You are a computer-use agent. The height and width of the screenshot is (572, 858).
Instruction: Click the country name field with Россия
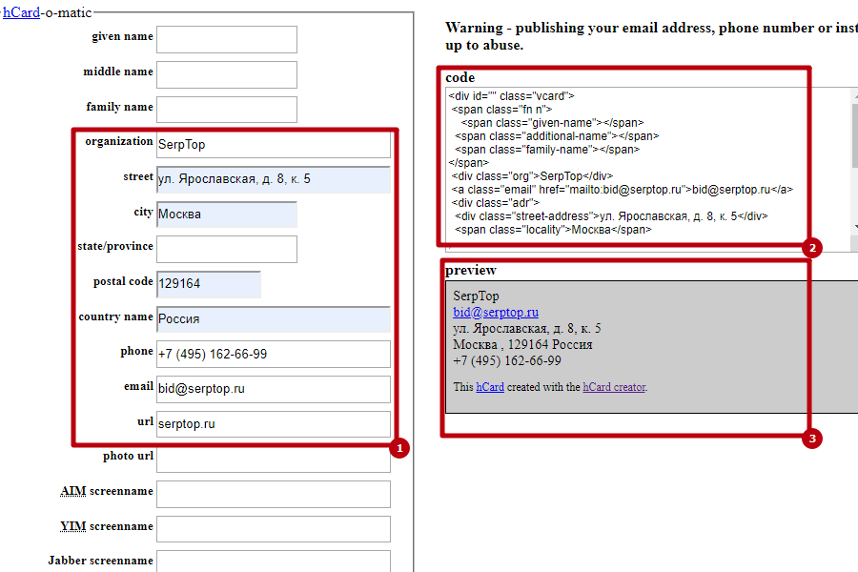(x=273, y=319)
